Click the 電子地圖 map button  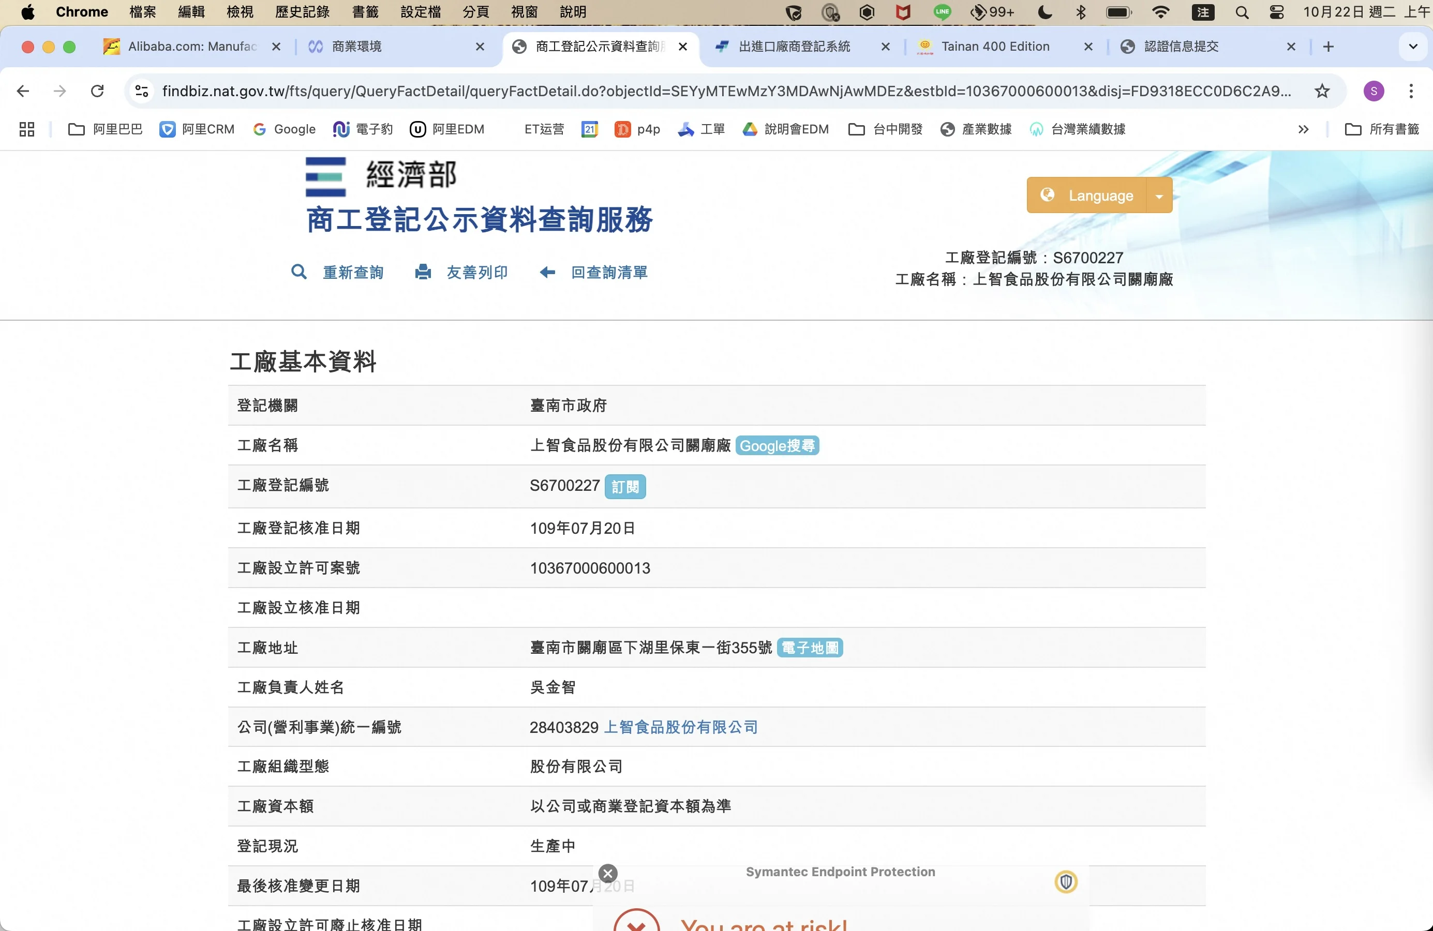coord(809,648)
